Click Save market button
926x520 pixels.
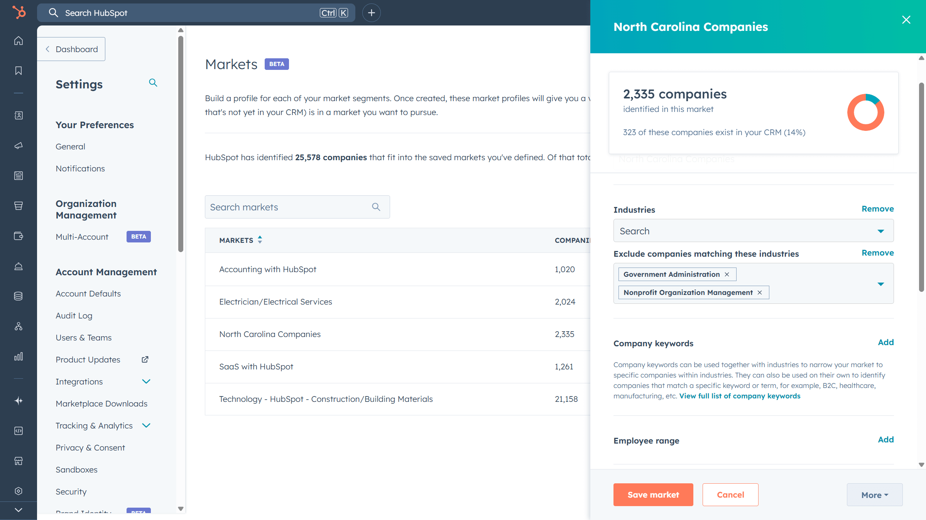(x=653, y=495)
